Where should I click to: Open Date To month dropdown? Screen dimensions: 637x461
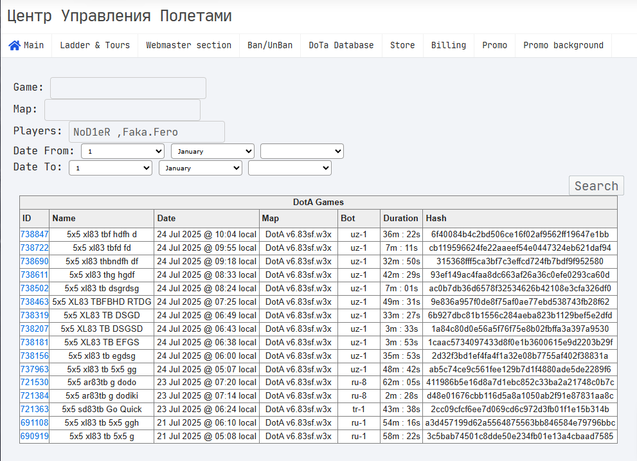coord(201,168)
